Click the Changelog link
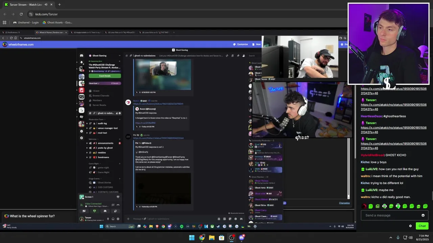Screen dimensions: 433x243 click(x=344, y=203)
